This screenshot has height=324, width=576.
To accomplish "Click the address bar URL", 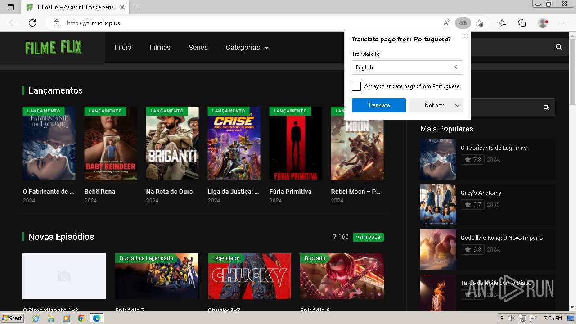I will 94,23.
